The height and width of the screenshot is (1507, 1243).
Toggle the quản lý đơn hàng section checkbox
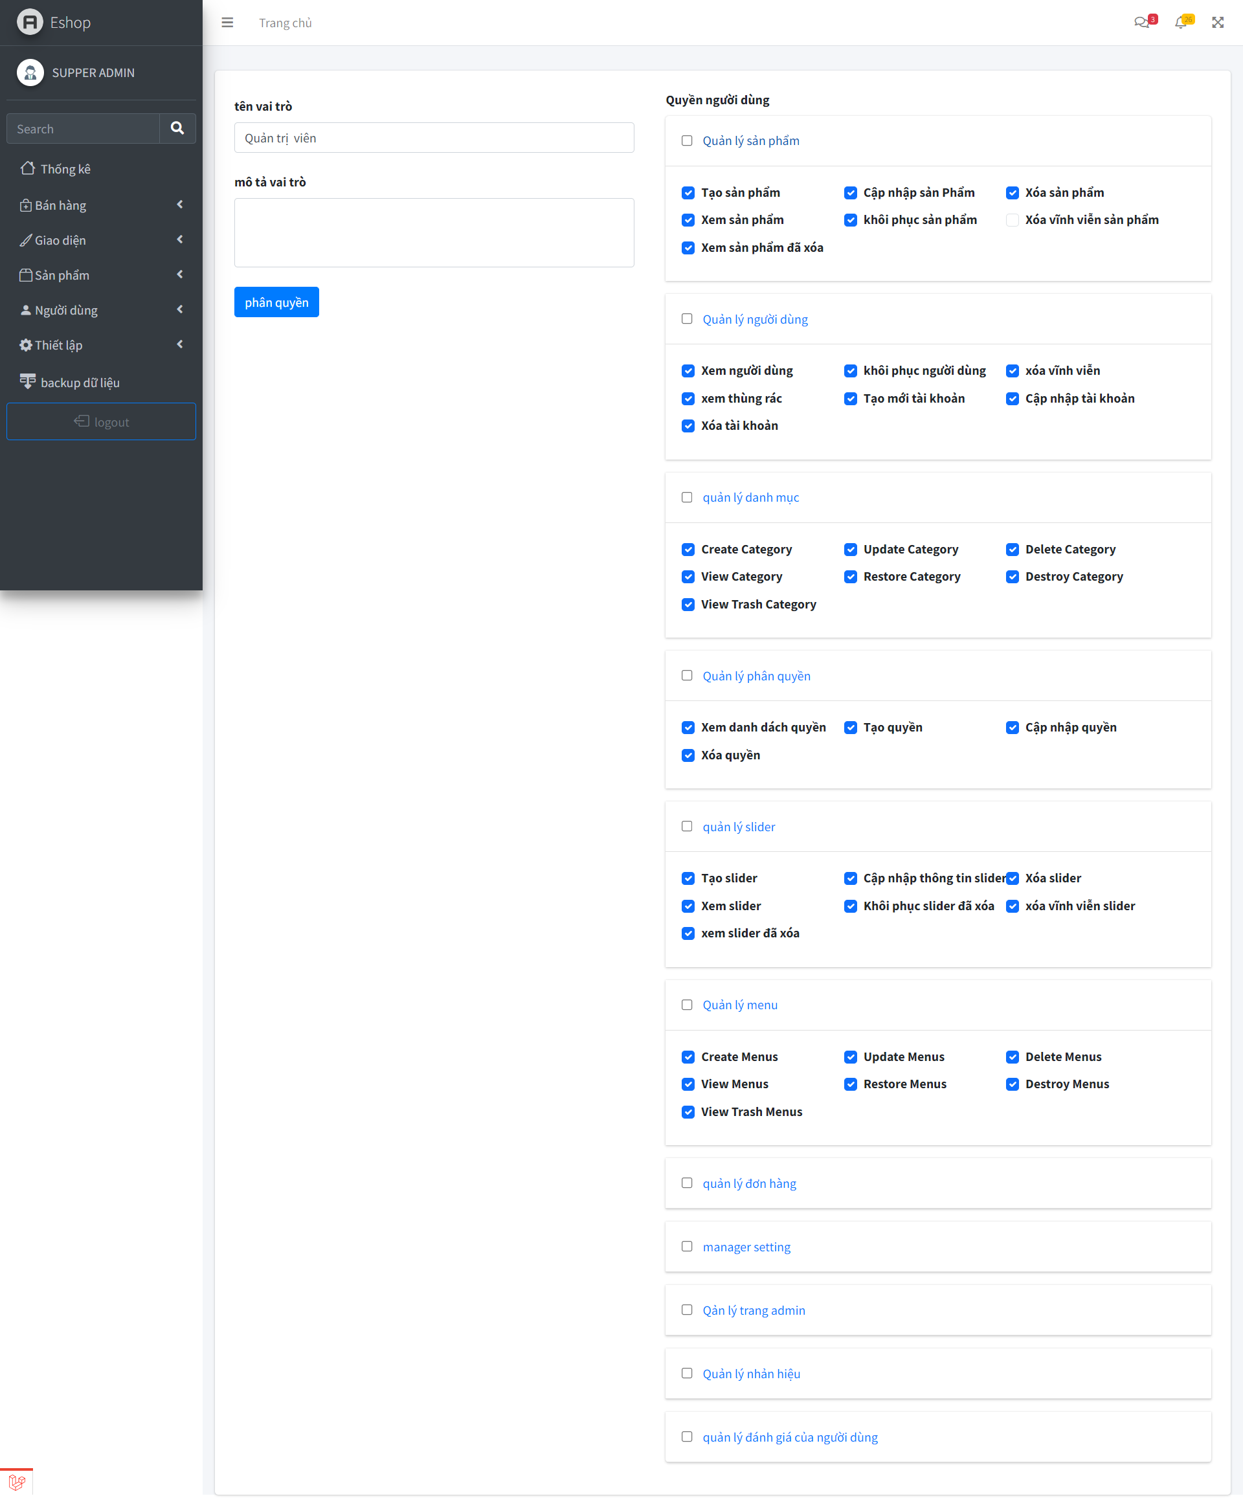click(x=686, y=1181)
